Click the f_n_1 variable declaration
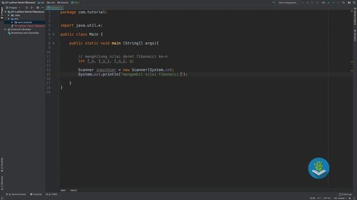This screenshot has height=200, width=357. (x=104, y=61)
